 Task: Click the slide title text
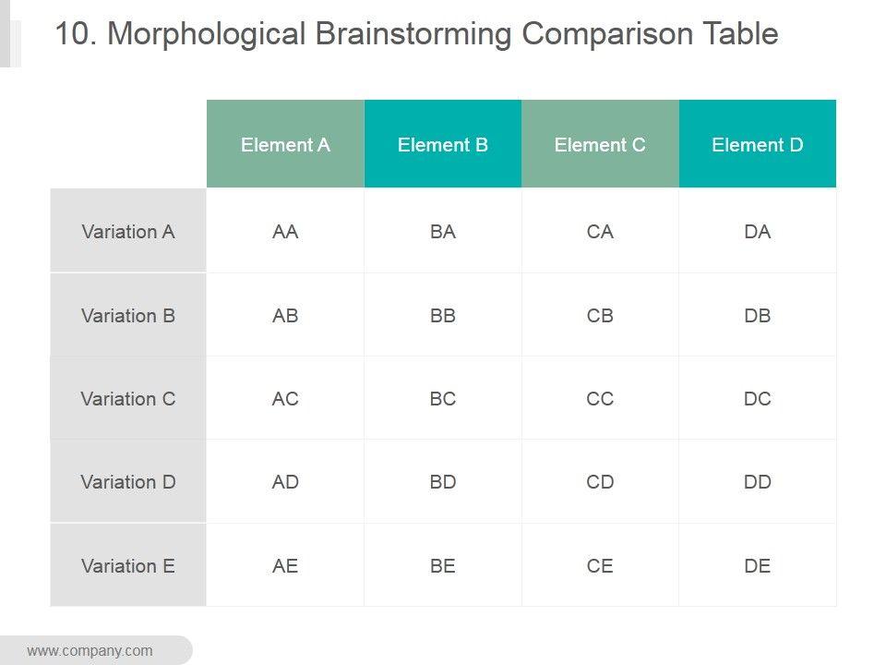(416, 34)
